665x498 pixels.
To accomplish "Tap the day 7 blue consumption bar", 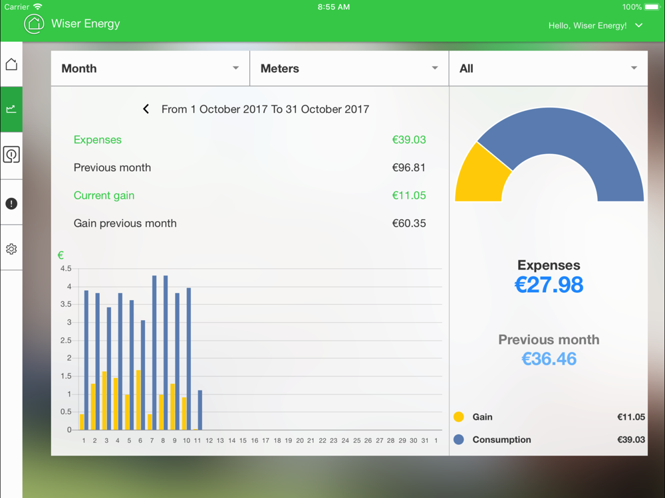I will point(154,353).
